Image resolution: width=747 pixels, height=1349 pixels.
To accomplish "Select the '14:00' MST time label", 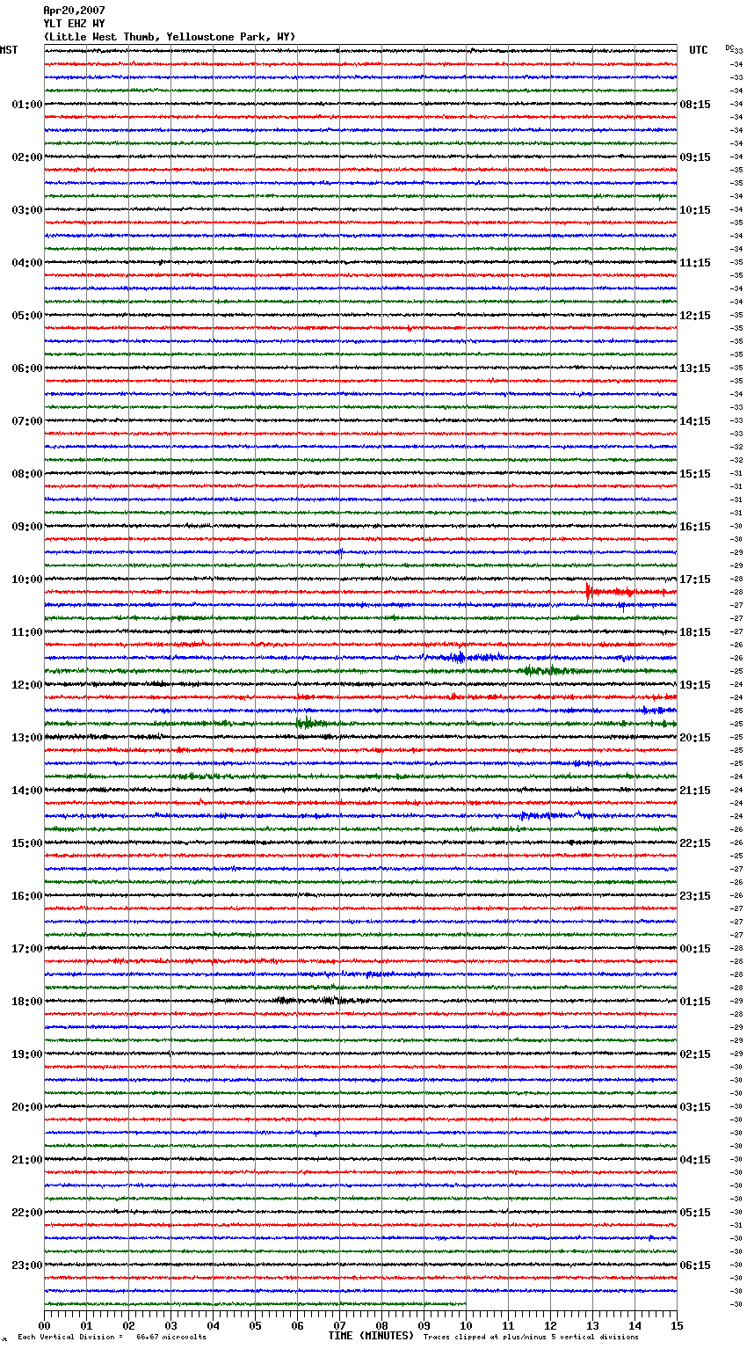I will tap(27, 791).
